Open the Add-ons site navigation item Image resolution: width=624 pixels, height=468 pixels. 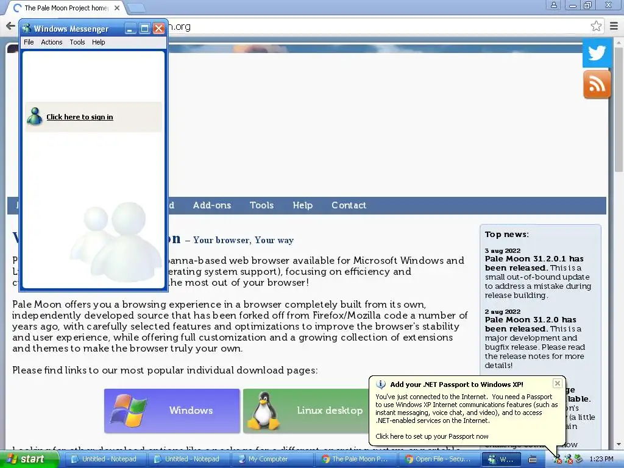click(x=211, y=205)
